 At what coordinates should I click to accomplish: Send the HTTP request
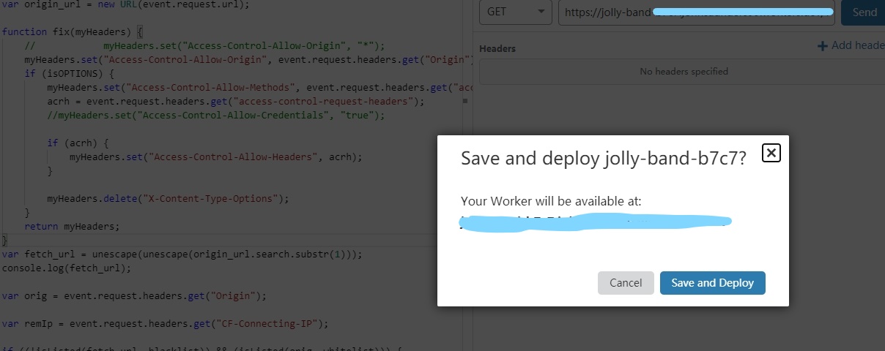[864, 12]
